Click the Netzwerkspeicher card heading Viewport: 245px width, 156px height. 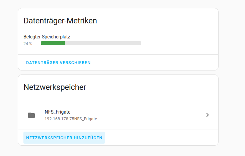[x=55, y=87]
